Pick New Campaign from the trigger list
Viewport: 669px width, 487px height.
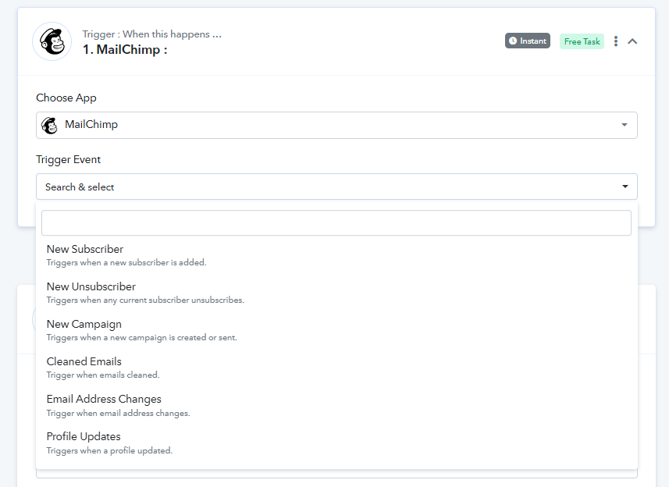point(84,325)
